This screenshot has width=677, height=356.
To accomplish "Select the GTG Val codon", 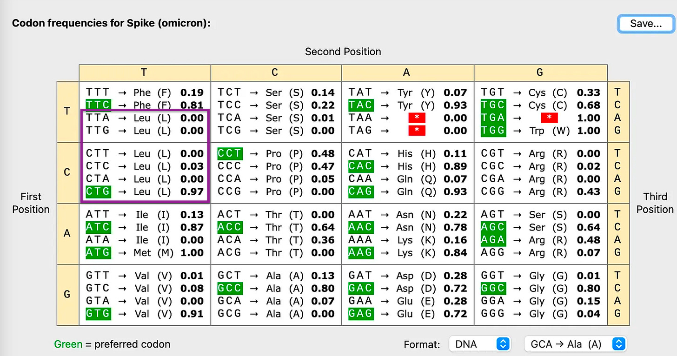I will (x=98, y=314).
